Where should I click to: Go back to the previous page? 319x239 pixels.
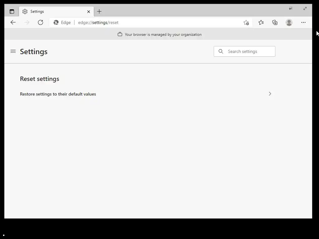coord(13,22)
